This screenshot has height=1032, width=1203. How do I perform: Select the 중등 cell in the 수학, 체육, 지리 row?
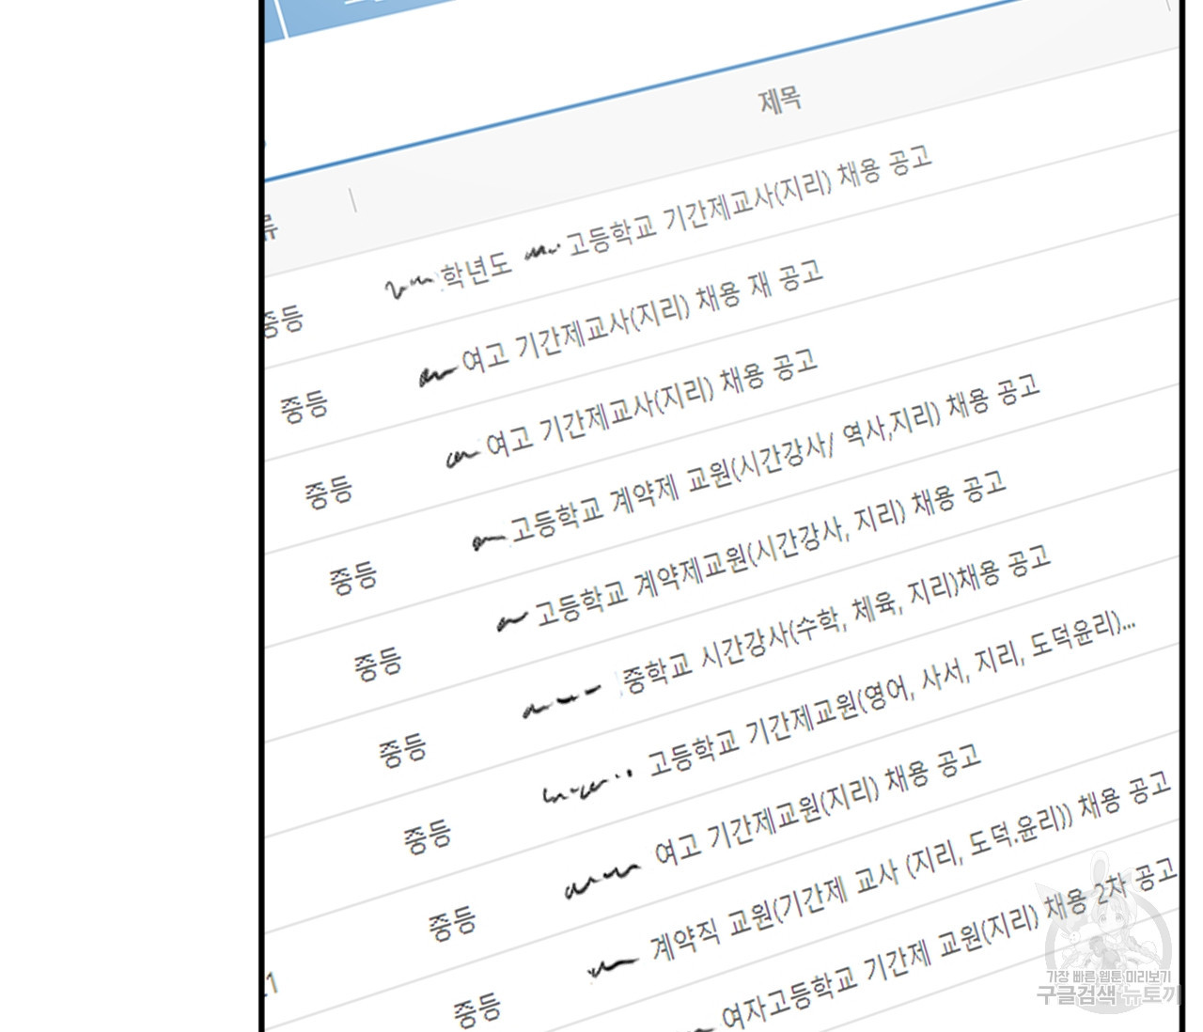point(402,750)
